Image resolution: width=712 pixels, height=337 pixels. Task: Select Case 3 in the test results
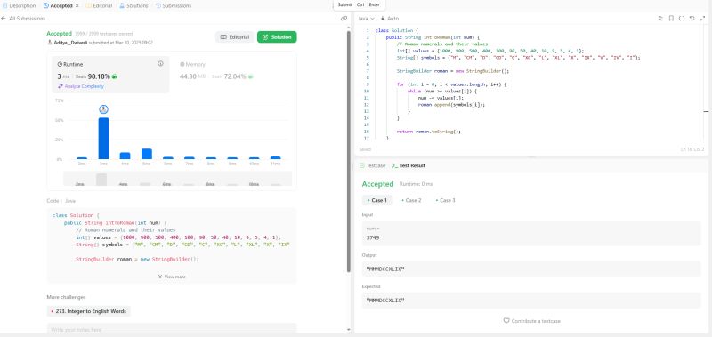point(446,200)
